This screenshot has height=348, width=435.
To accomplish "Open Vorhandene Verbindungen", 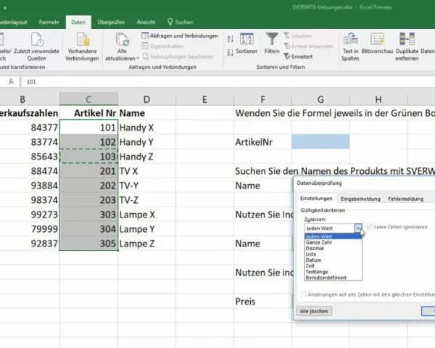I will pos(82,46).
